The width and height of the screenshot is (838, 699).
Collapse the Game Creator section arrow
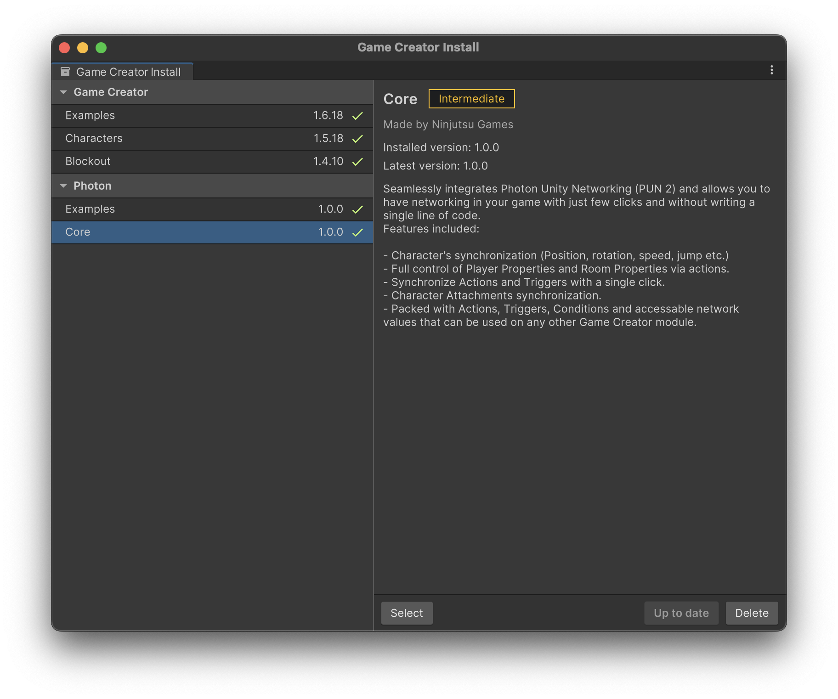(63, 92)
